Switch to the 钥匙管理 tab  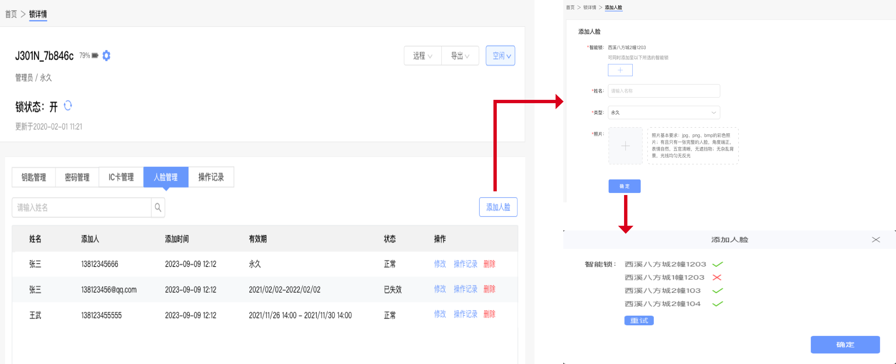pos(34,177)
